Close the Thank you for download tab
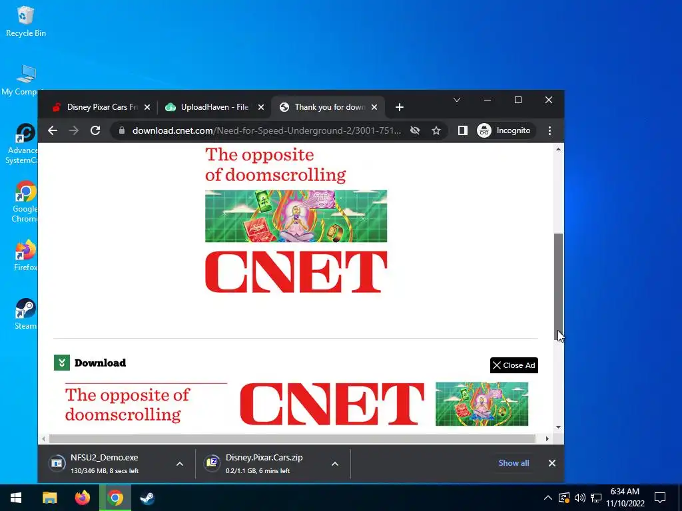 point(374,107)
